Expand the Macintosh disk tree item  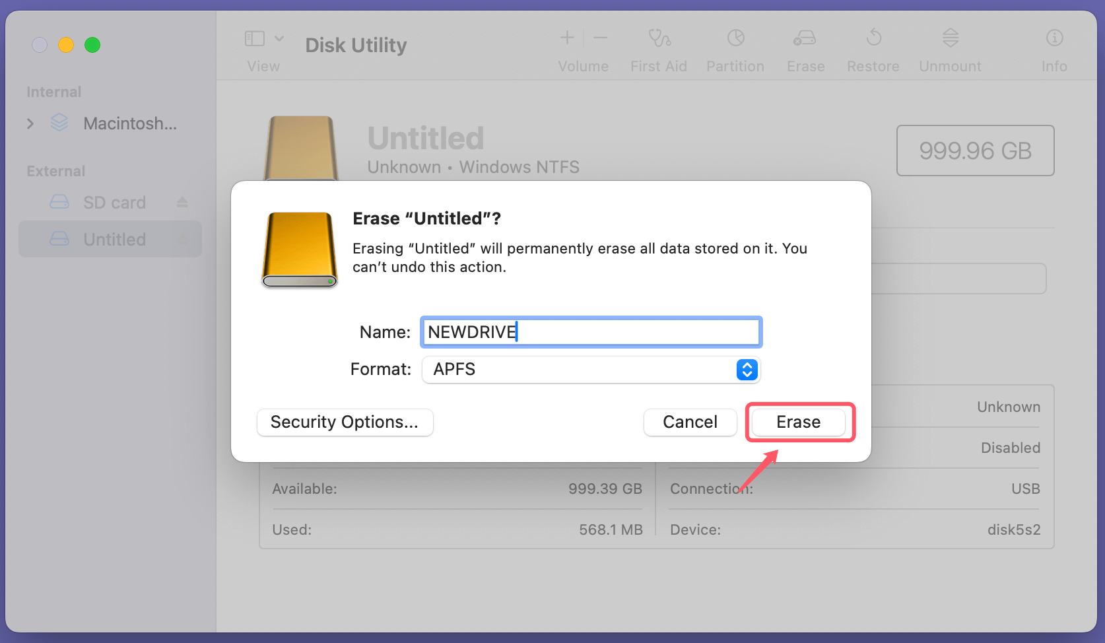[x=30, y=123]
